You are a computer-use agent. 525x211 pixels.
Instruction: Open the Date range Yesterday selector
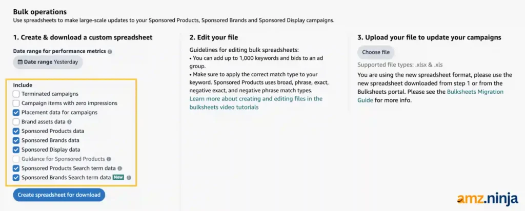tap(48, 62)
